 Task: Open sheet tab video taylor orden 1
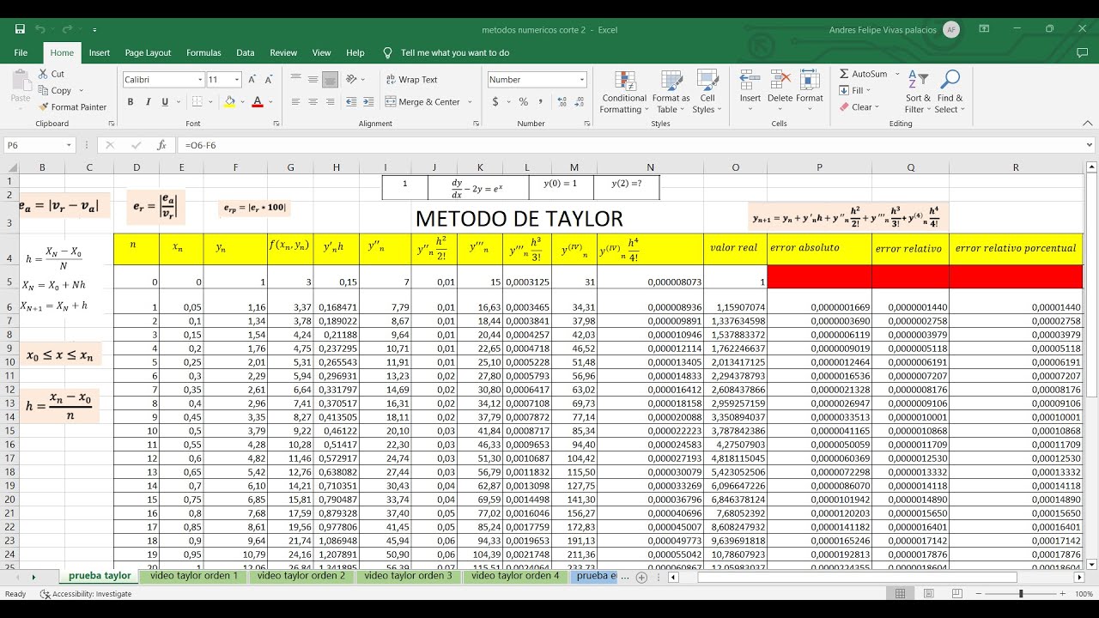click(194, 576)
